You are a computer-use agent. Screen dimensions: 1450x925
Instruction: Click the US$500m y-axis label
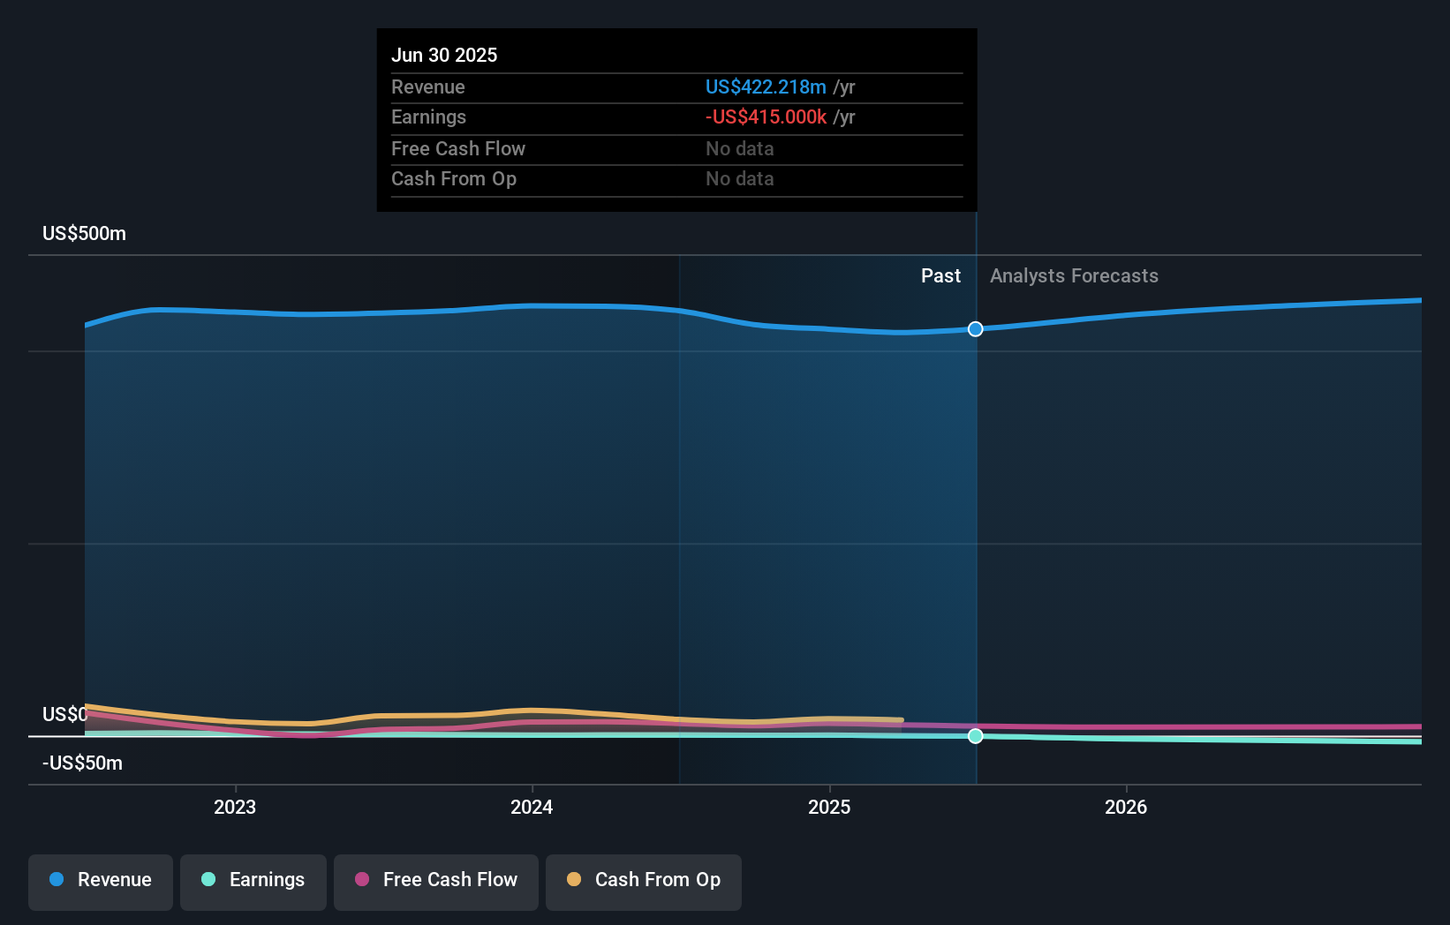[85, 233]
